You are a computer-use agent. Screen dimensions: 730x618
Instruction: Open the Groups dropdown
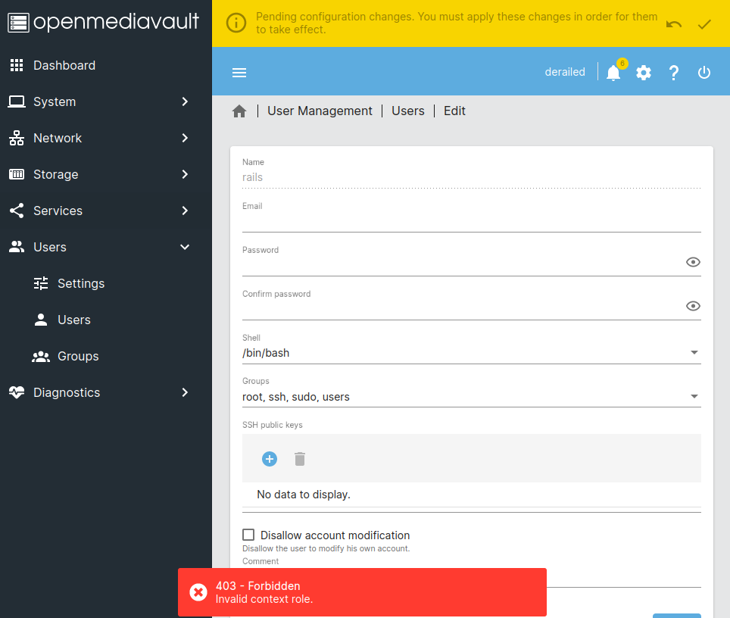coord(471,397)
